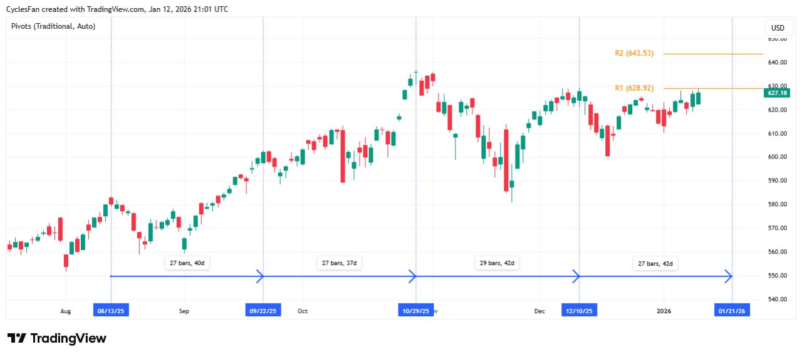802x357 pixels.
Task: Click the TradingView wordmark text
Action: point(68,338)
